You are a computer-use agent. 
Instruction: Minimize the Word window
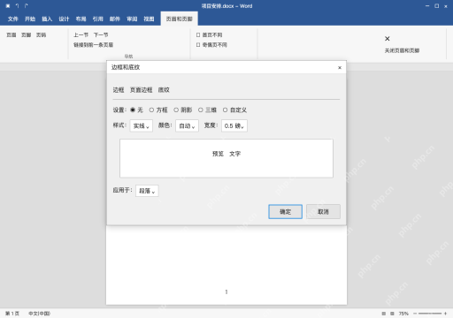tap(427, 6)
